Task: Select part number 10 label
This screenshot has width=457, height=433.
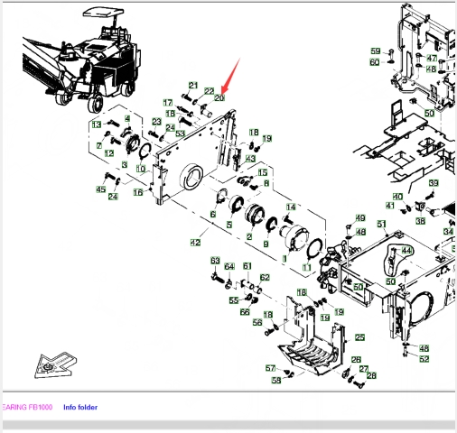Action: pyautogui.click(x=141, y=169)
